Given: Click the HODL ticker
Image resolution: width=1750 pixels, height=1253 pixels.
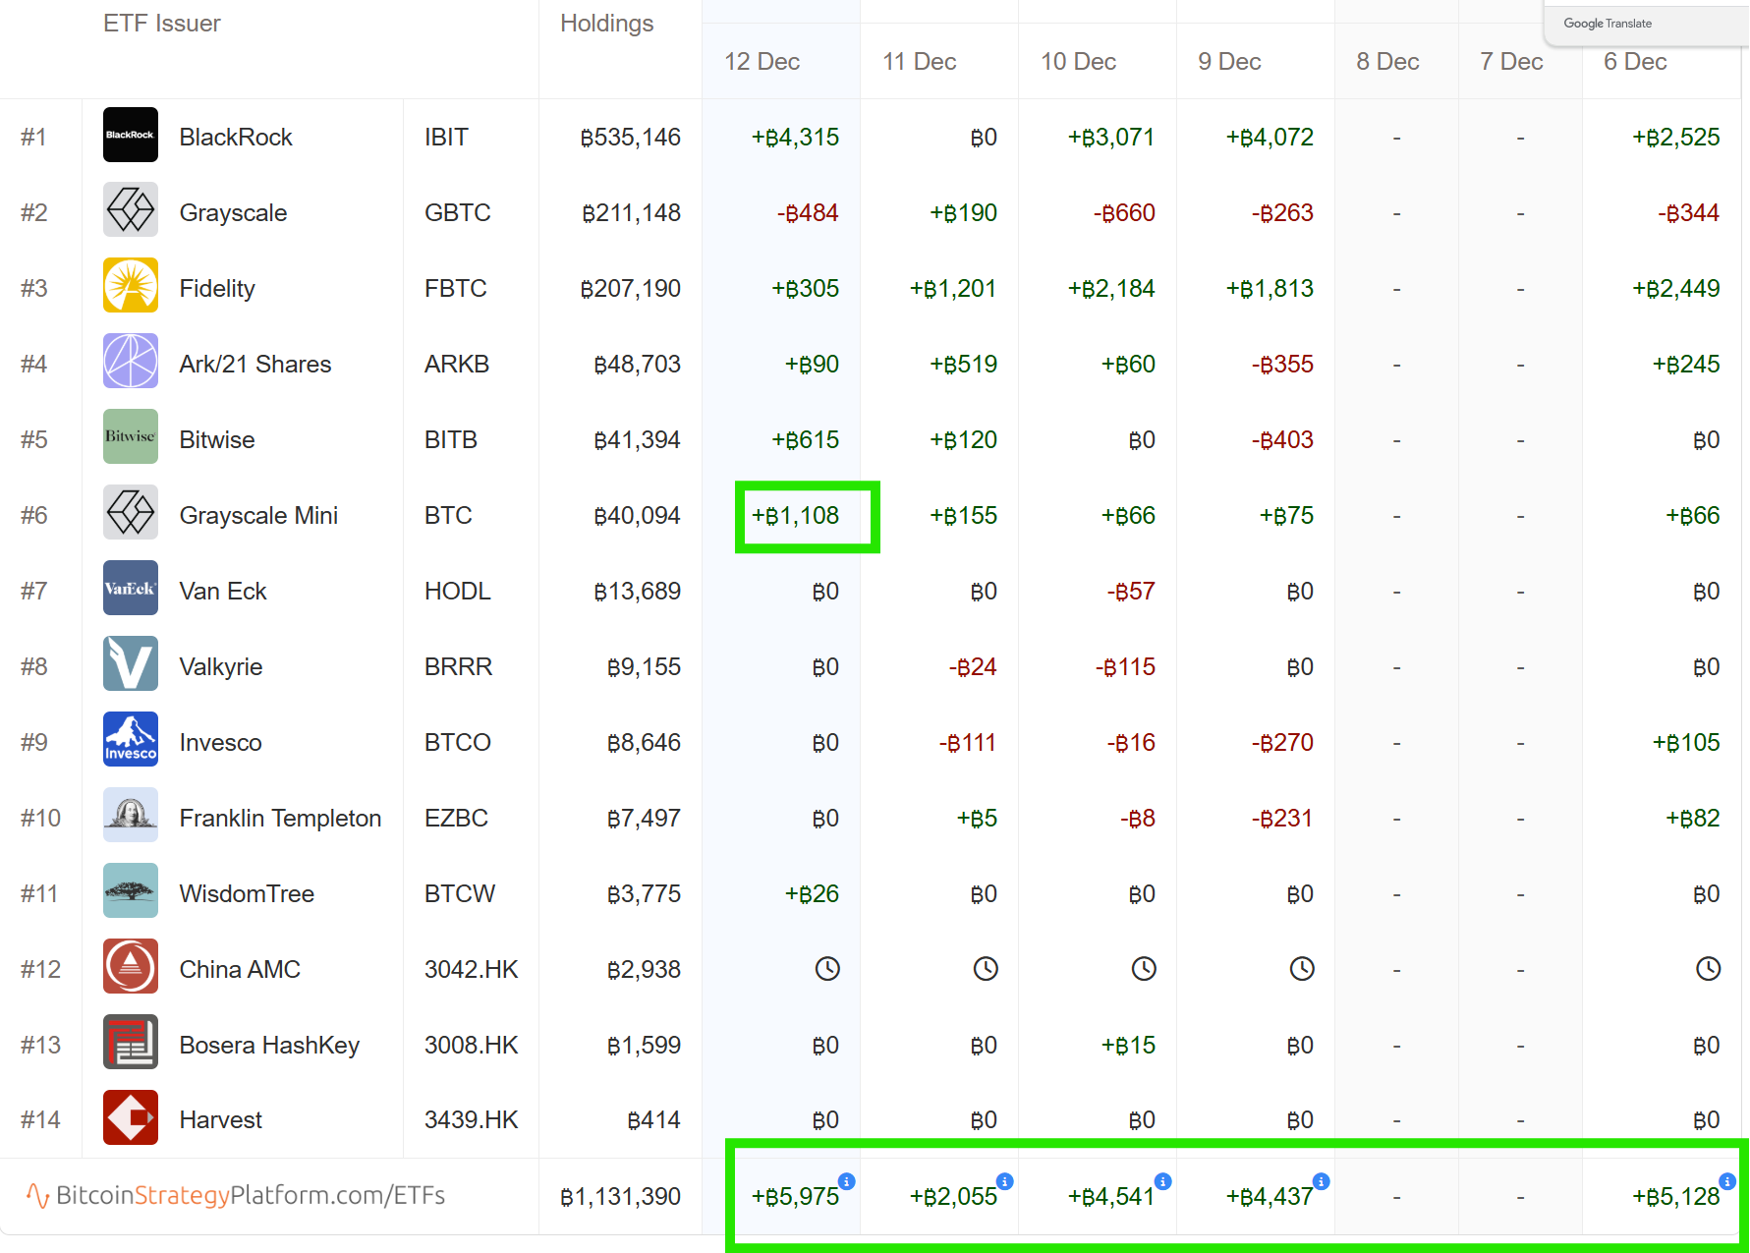Looking at the screenshot, I should [457, 592].
